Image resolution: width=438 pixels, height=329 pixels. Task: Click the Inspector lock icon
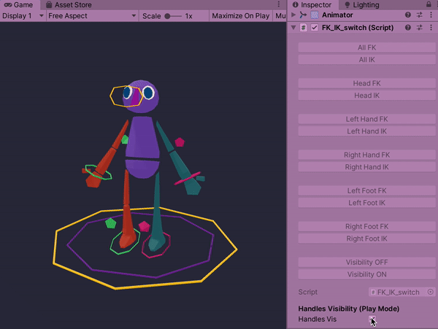point(429,4)
